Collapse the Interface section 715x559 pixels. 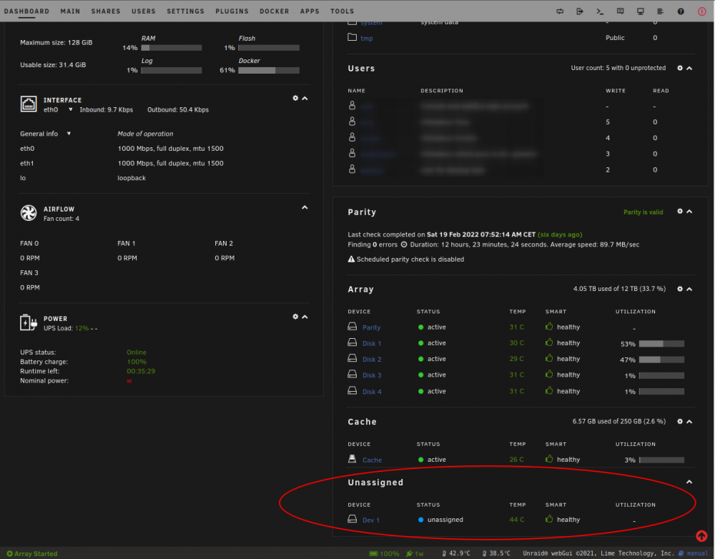(305, 98)
